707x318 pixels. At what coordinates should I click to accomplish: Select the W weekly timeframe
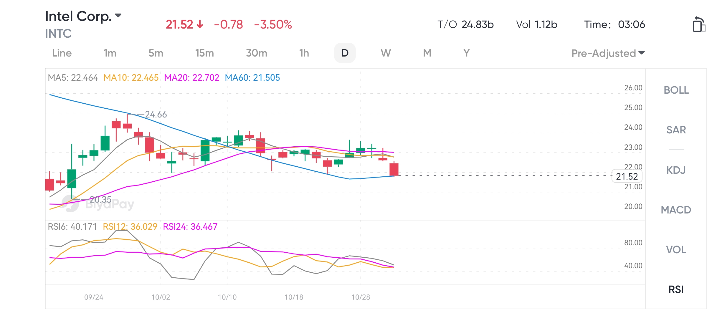click(x=386, y=53)
